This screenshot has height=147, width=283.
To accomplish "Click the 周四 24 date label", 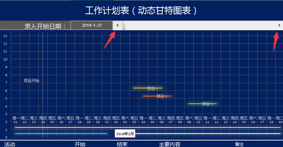I will [43, 120].
